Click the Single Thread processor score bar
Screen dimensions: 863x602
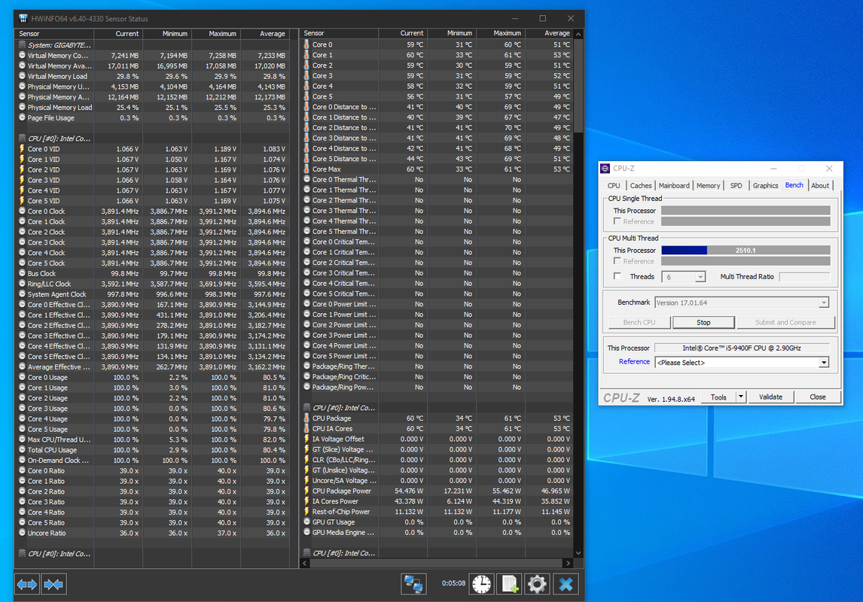[746, 211]
